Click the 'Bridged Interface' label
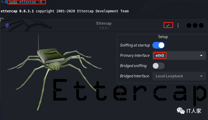 click(x=135, y=76)
